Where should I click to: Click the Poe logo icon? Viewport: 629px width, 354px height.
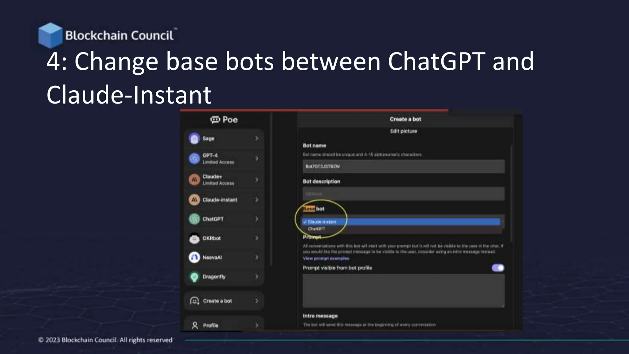(x=215, y=120)
